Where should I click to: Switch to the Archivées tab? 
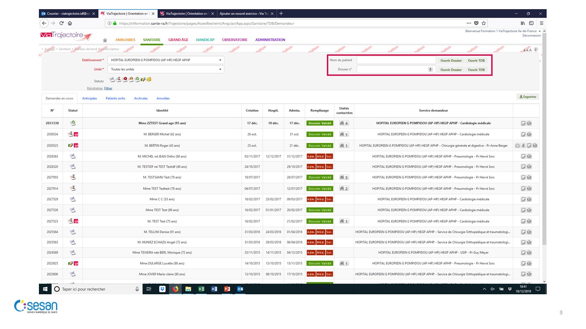click(x=141, y=98)
